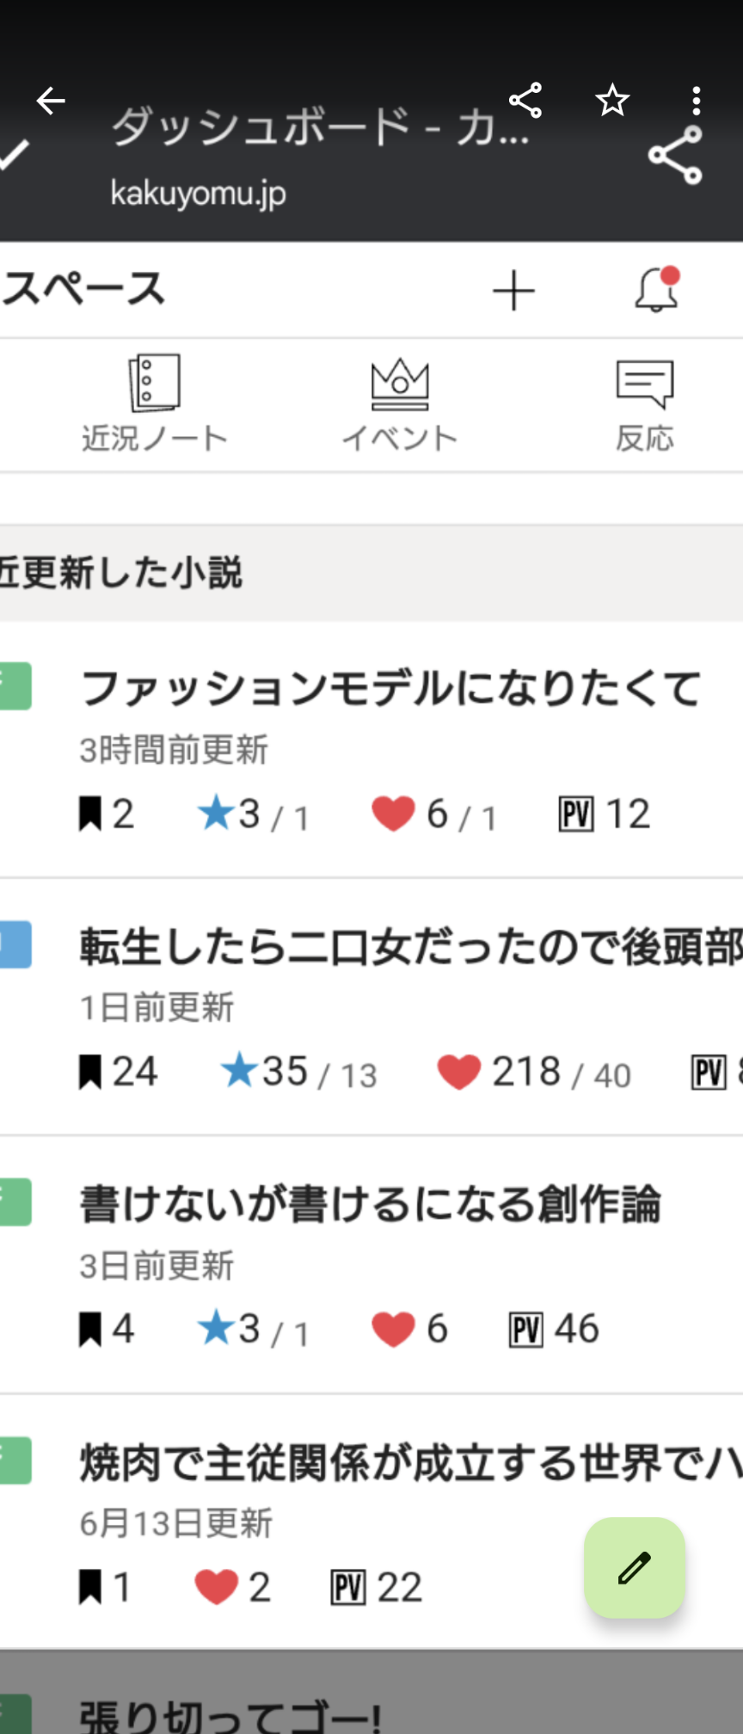Switch to the イベント tab

pos(400,403)
